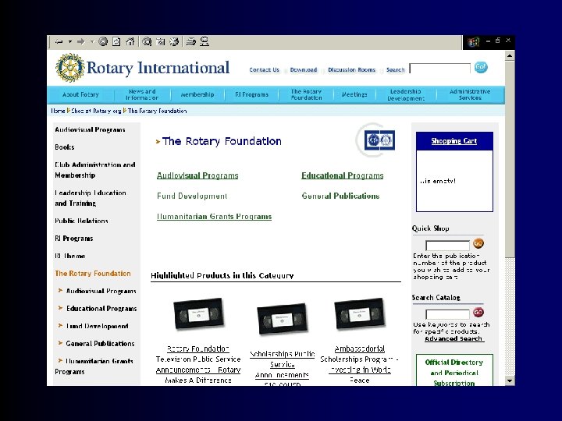Click the Discussion Rooms link
Image resolution: width=562 pixels, height=421 pixels.
(x=351, y=70)
